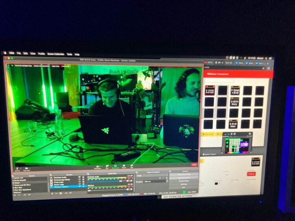Screen dimensions: 295x221
Task: Open Mic/Aux mixer settings gear
Action: click(x=131, y=189)
